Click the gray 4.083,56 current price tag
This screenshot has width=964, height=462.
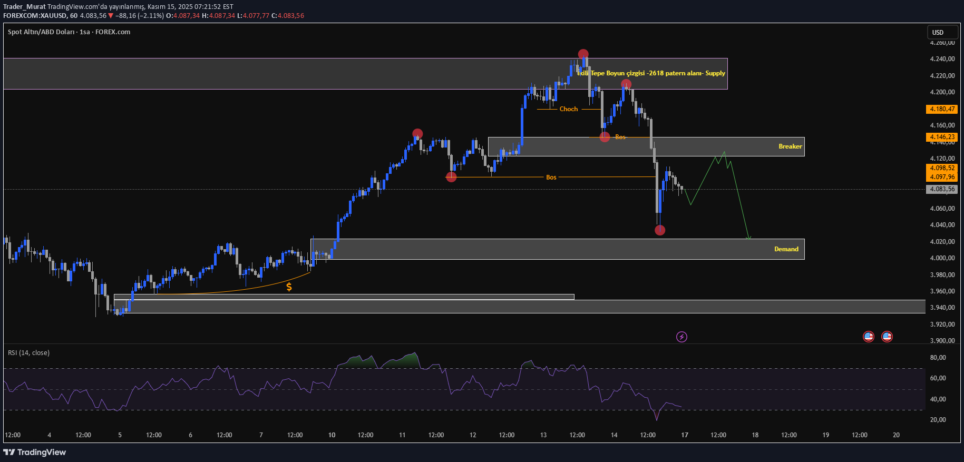942,189
